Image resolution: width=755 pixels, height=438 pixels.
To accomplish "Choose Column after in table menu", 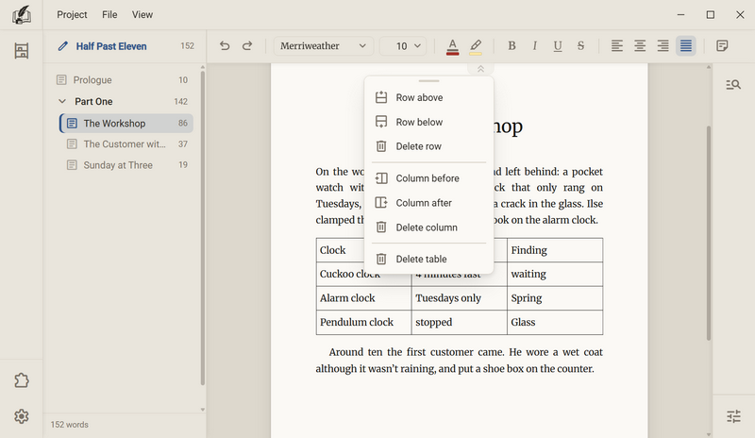I will point(428,203).
